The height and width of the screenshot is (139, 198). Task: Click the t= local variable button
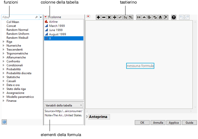[139, 17]
